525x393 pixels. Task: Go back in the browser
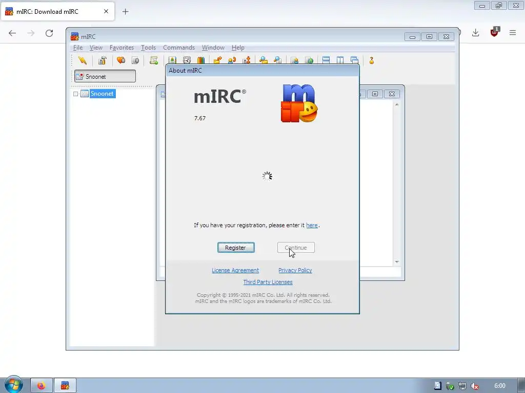click(12, 33)
